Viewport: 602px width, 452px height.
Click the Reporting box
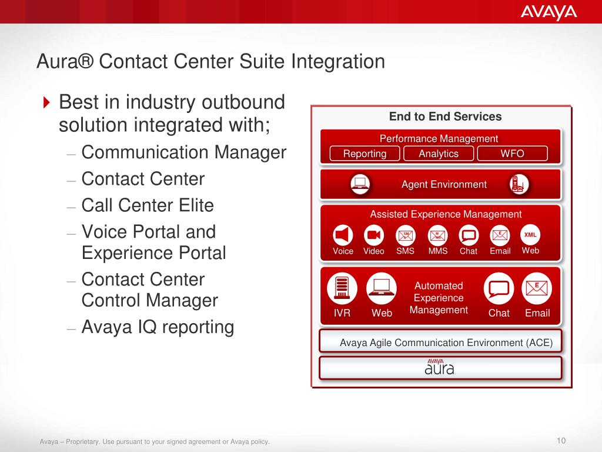[x=364, y=154]
